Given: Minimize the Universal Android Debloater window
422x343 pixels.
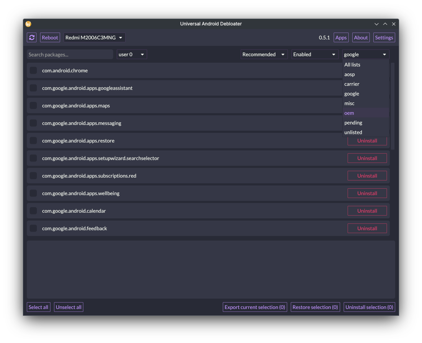Looking at the screenshot, I should pyautogui.click(x=377, y=24).
